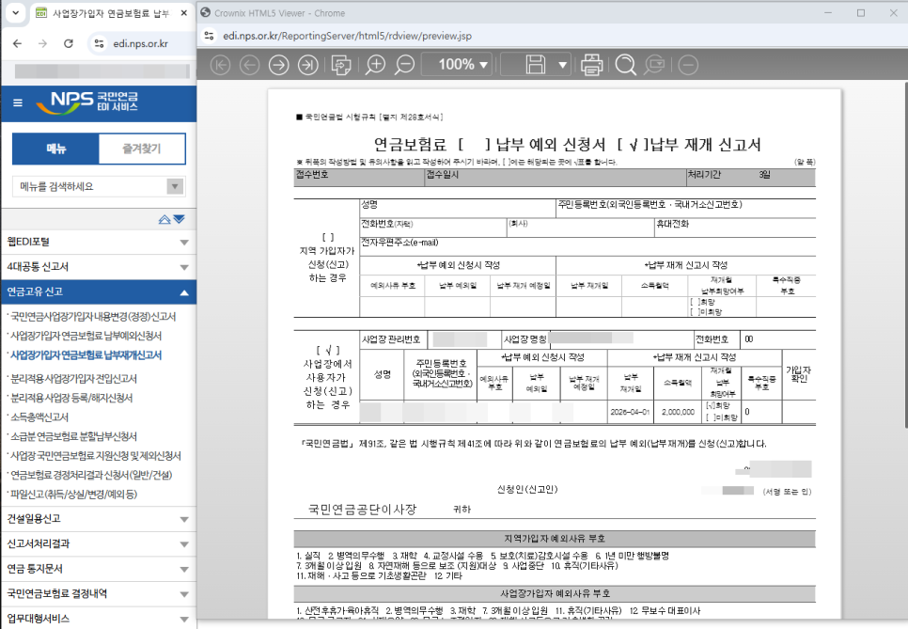Zoom in on the report document
908x629 pixels.
(x=376, y=65)
